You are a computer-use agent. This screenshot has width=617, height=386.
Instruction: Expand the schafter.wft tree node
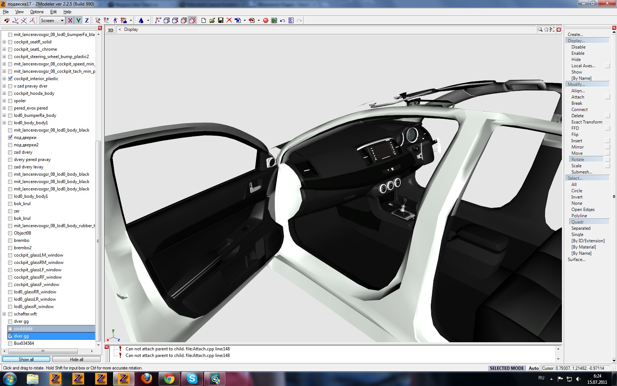tap(4, 314)
